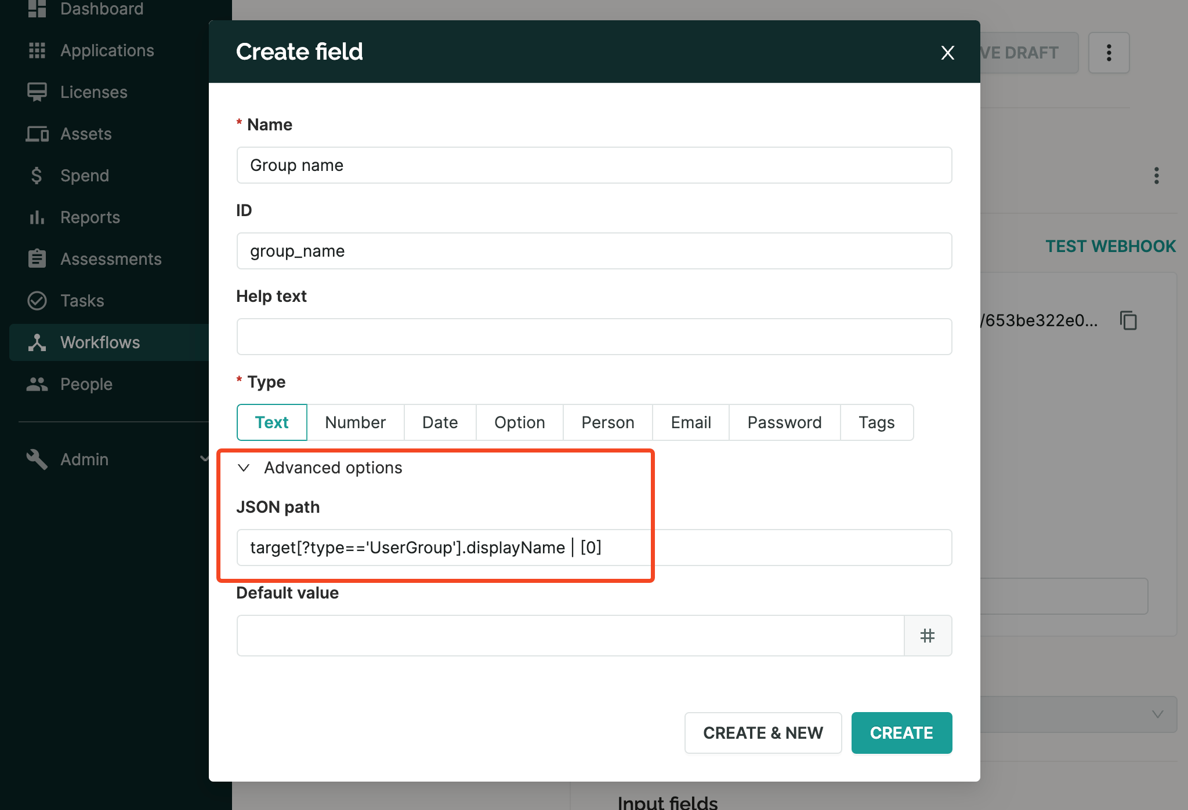Open the dropdown behind the dialog at right
Viewport: 1188px width, 810px height.
1078,714
